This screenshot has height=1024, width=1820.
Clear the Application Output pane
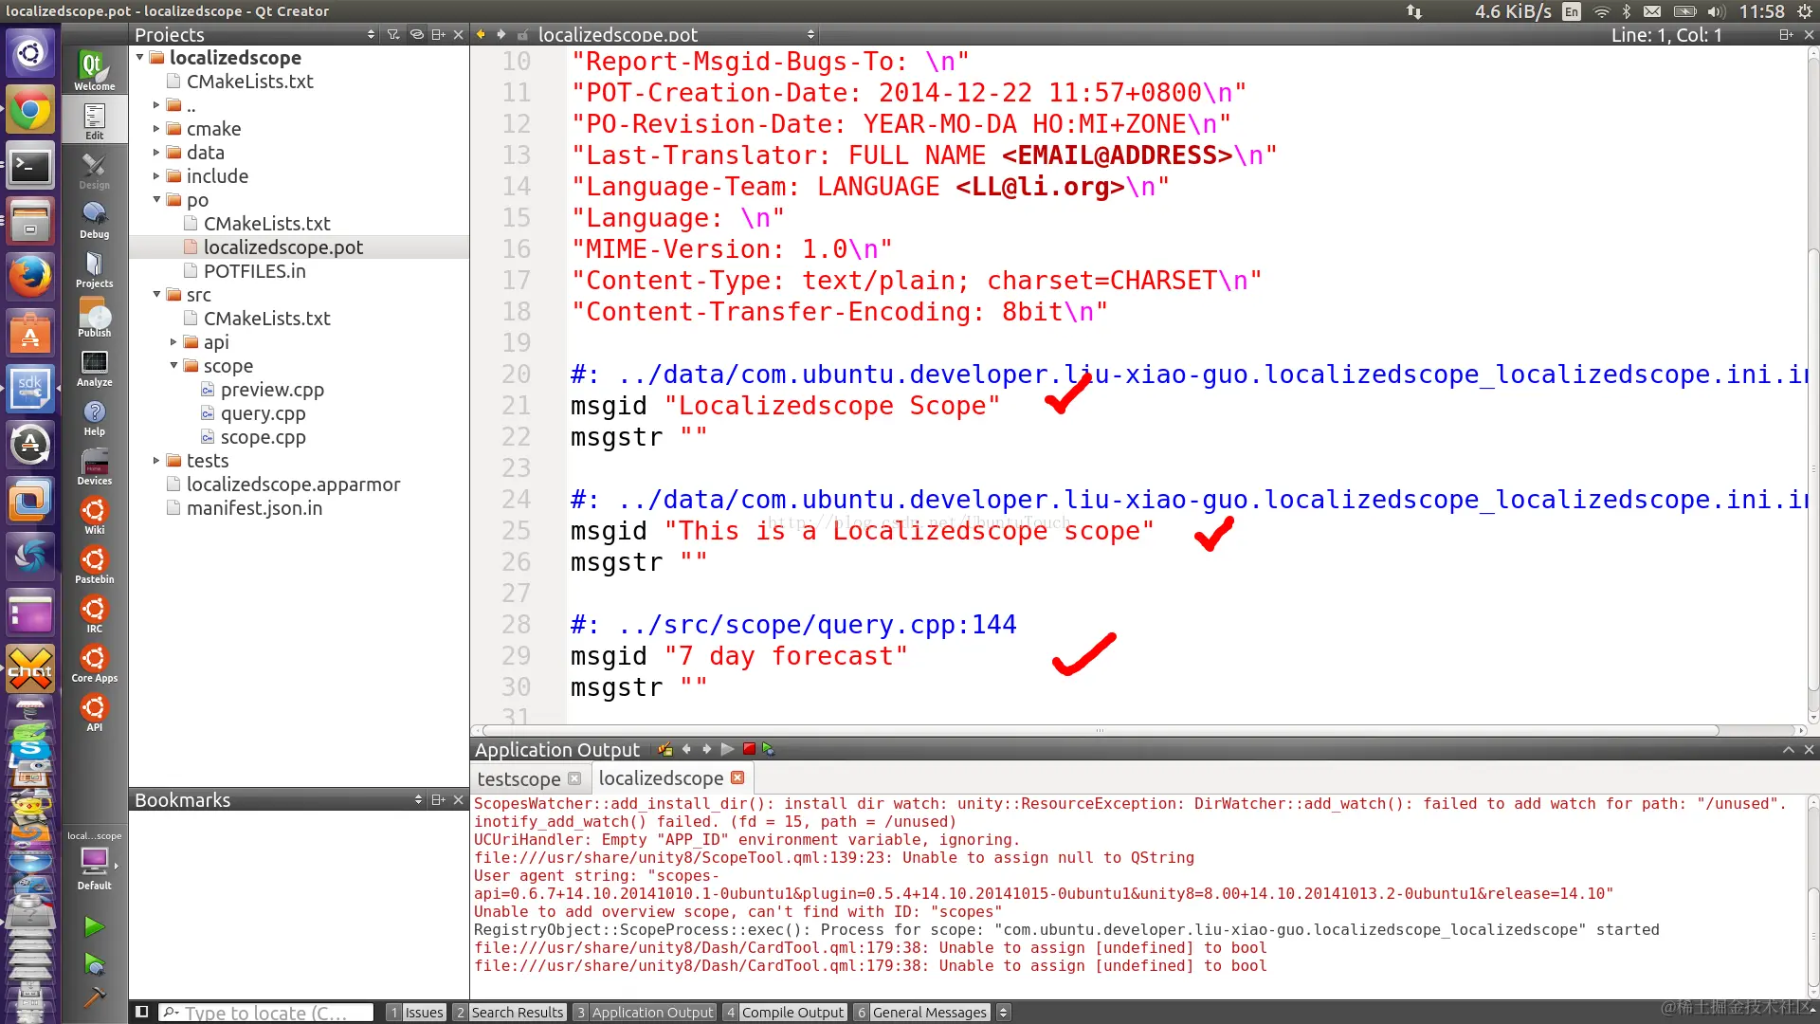[x=665, y=749]
